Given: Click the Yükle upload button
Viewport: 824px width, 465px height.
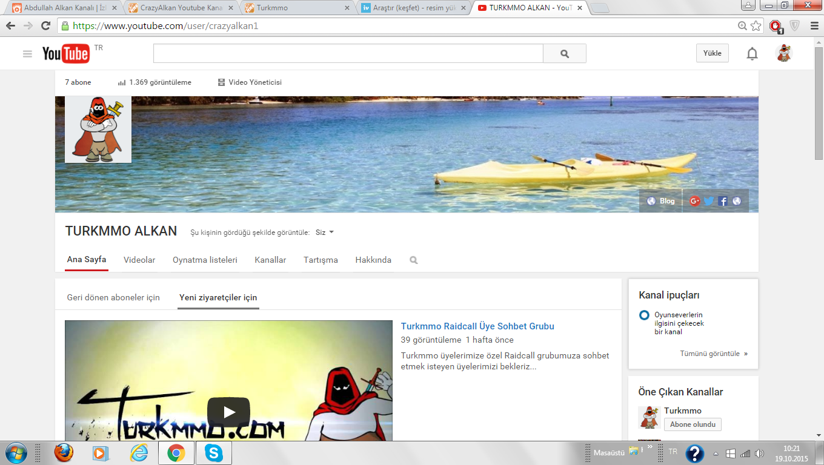Looking at the screenshot, I should pos(713,53).
